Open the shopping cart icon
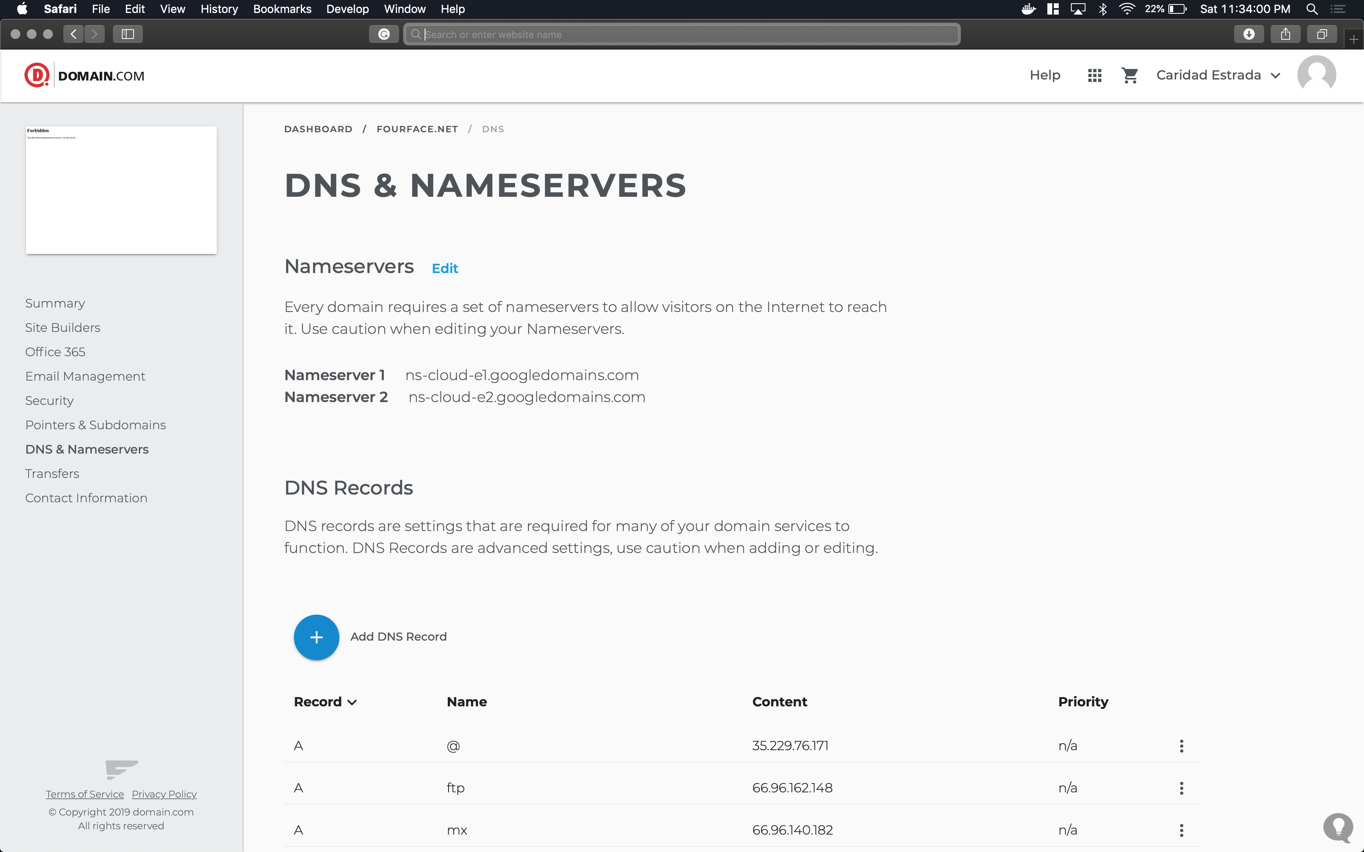Screen dimensions: 1364x852 [1129, 75]
